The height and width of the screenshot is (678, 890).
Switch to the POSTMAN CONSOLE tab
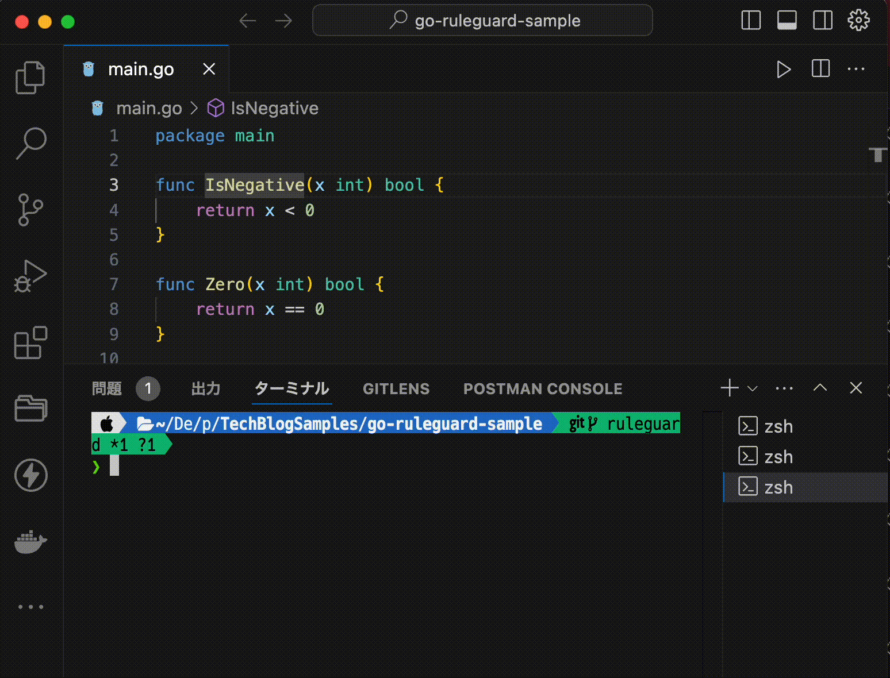pyautogui.click(x=543, y=389)
